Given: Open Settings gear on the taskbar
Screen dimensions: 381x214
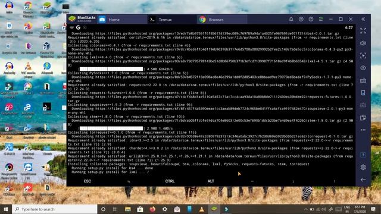Looking at the screenshot, I should click(165, 209).
